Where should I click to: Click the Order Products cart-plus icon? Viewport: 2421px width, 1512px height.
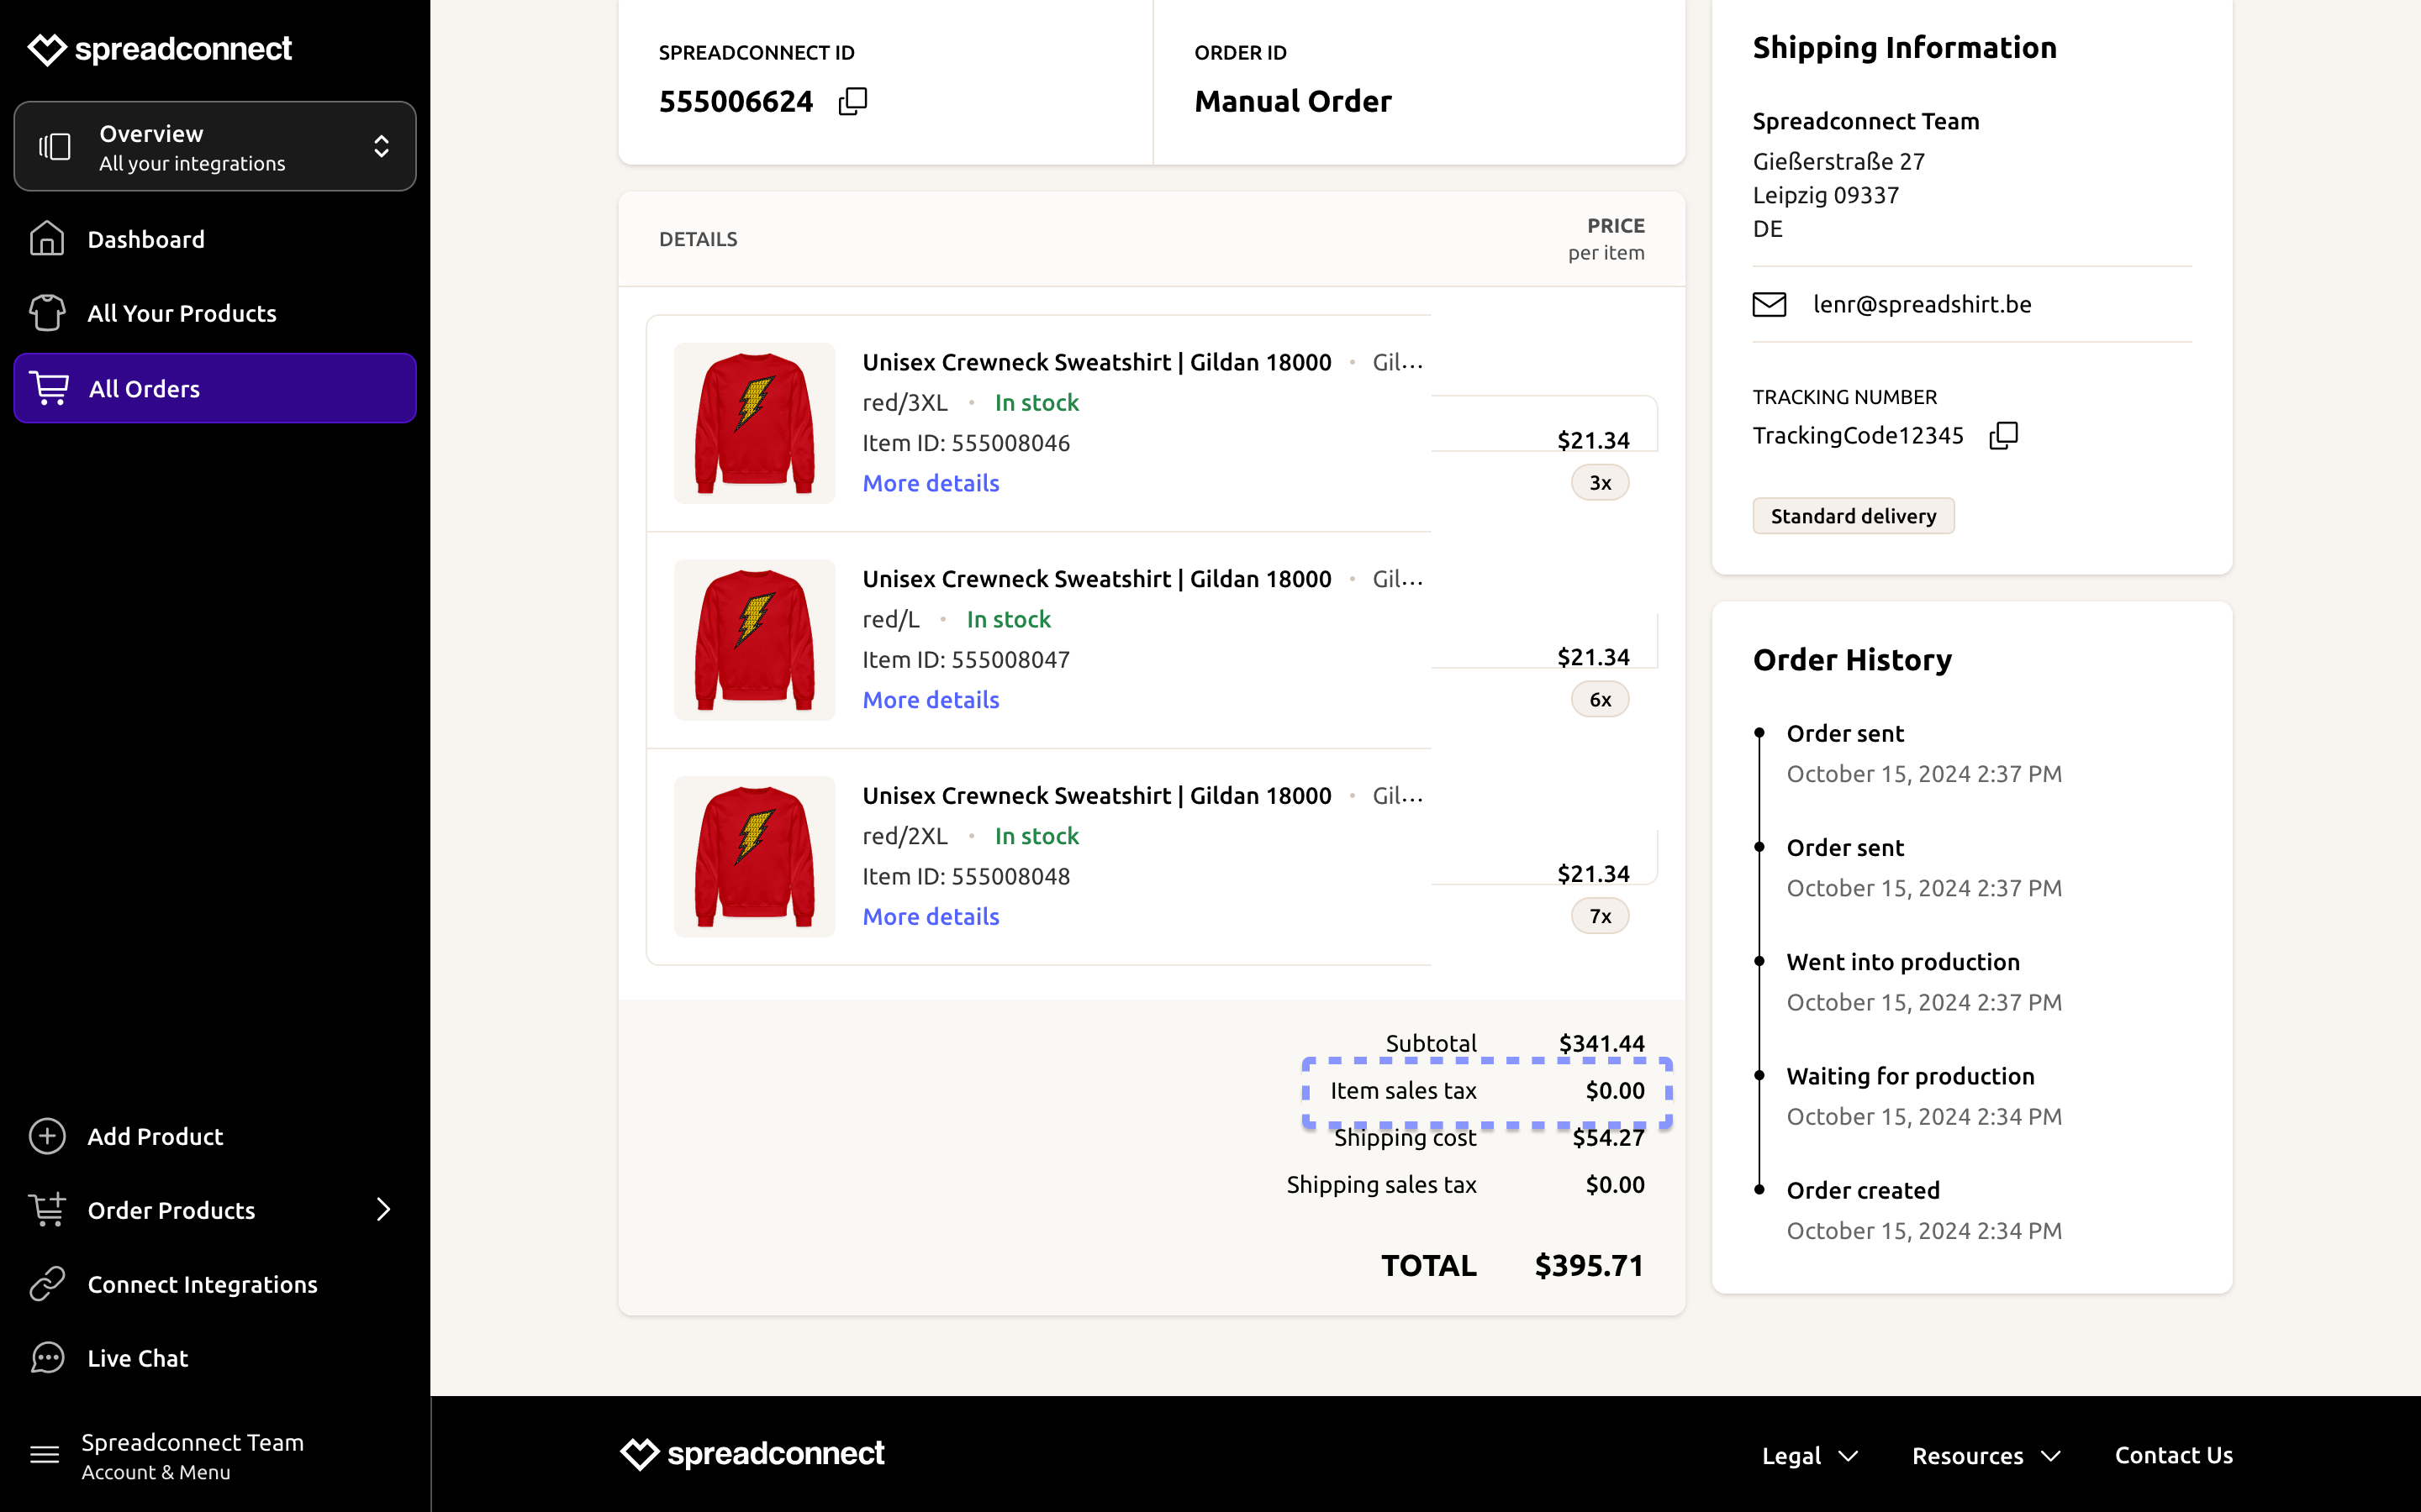47,1209
